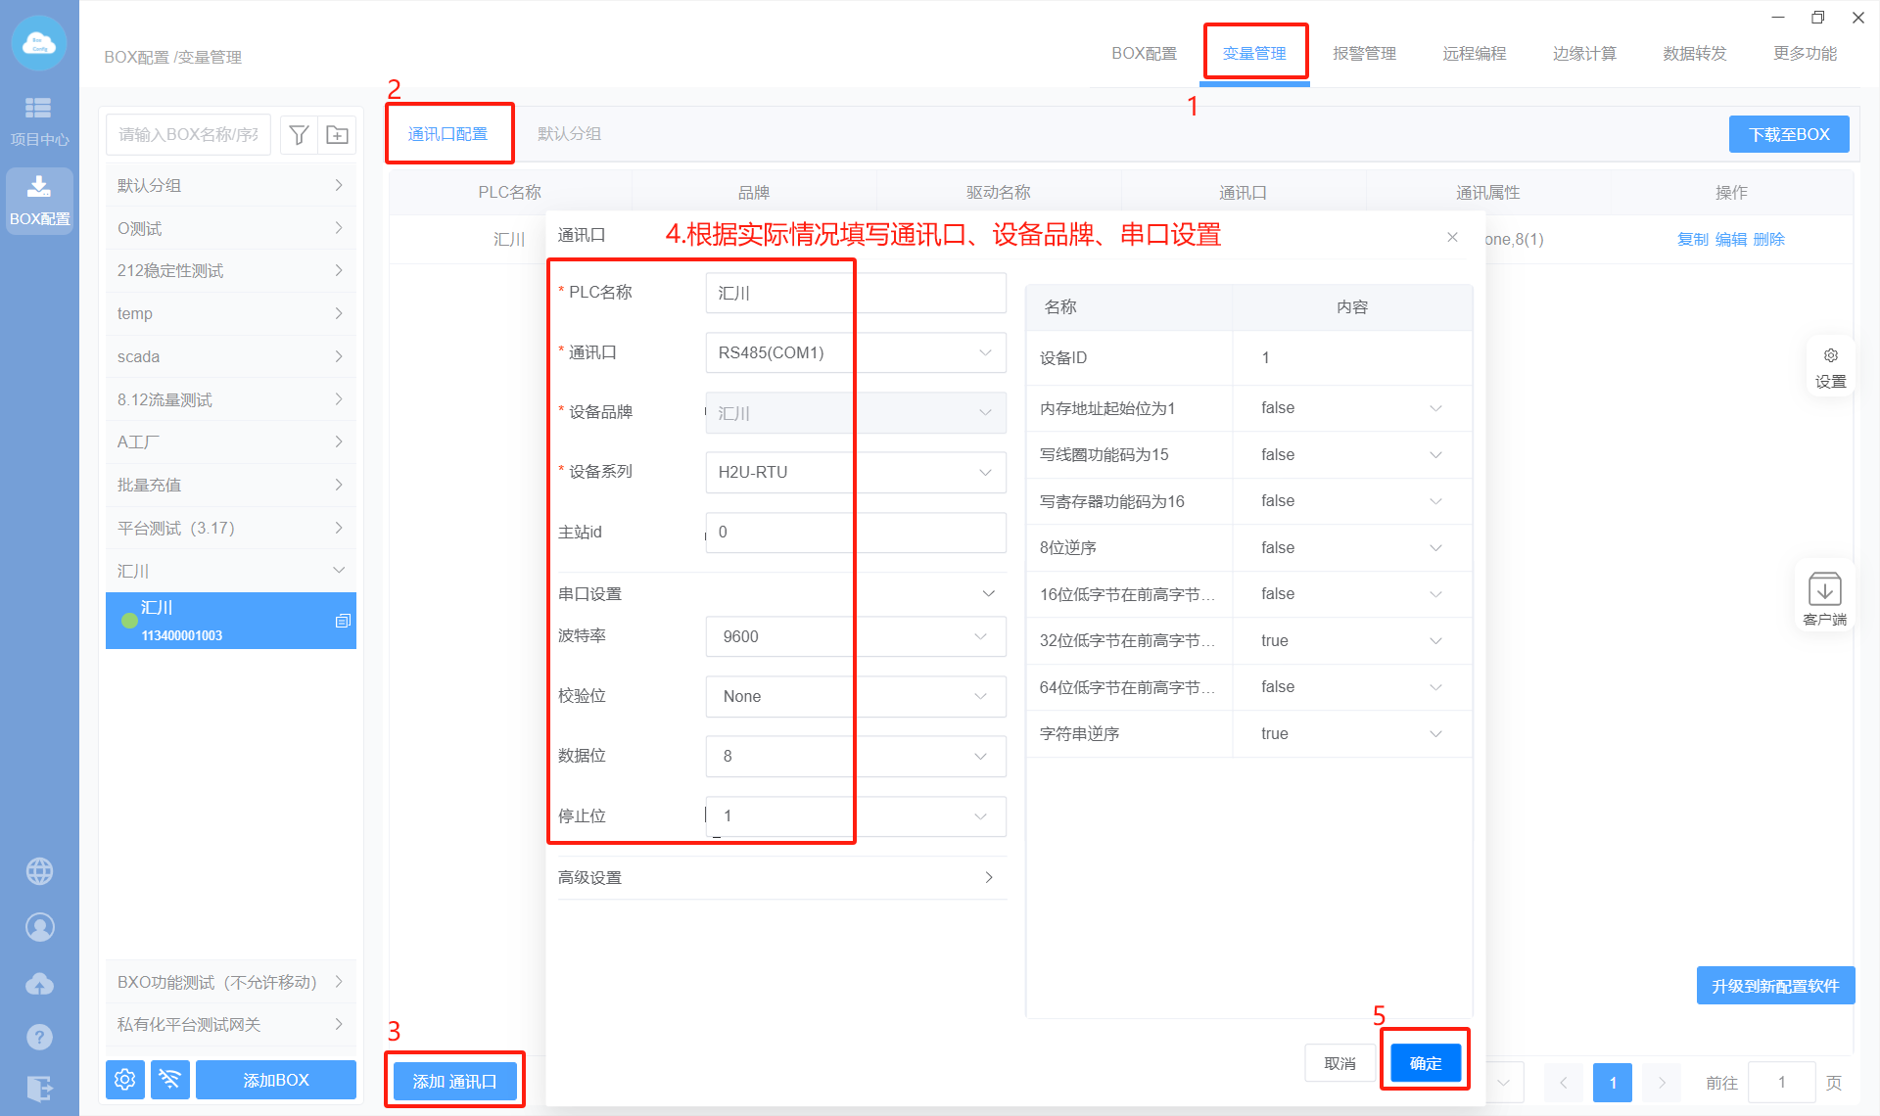Click the help question mark icon

tap(39, 1036)
